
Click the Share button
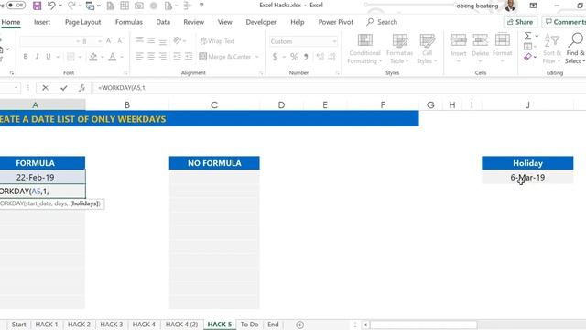point(520,22)
